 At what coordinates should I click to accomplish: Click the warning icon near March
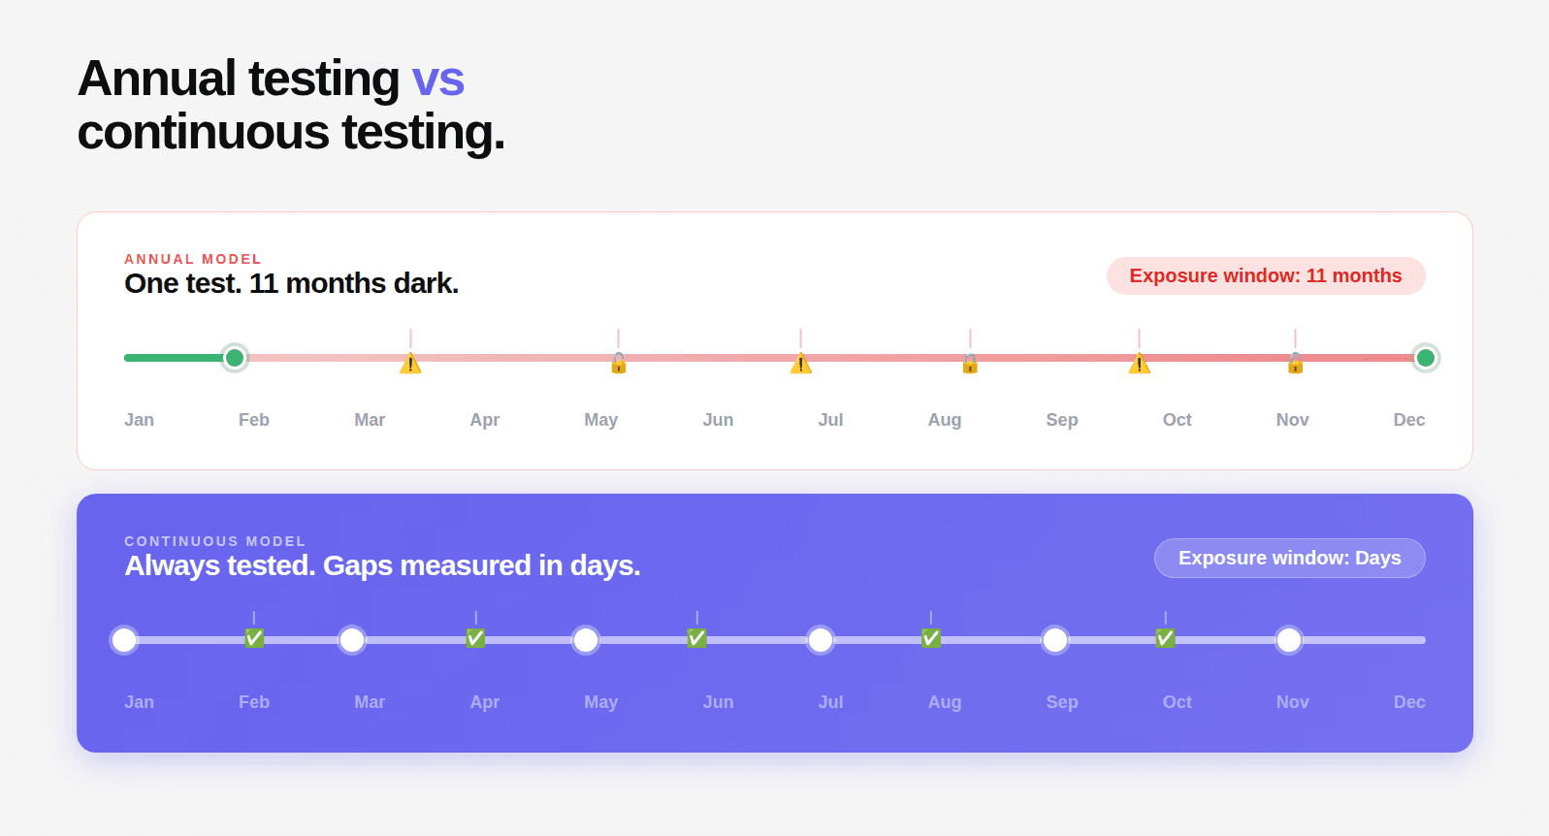click(410, 364)
